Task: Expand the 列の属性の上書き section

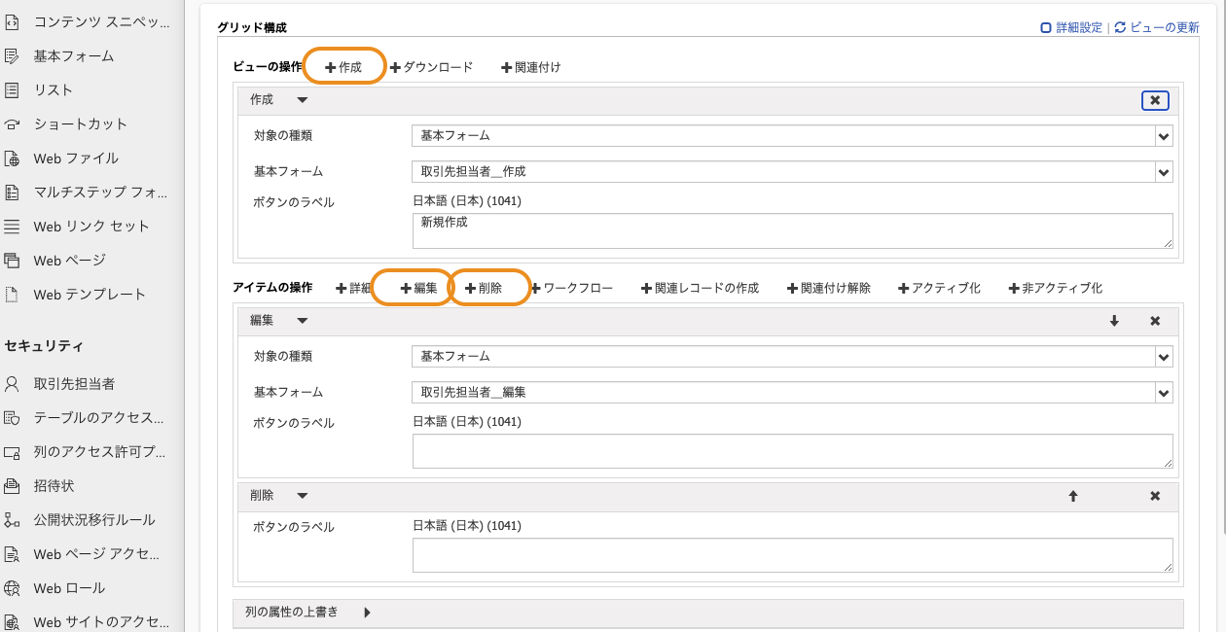Action: [x=367, y=613]
